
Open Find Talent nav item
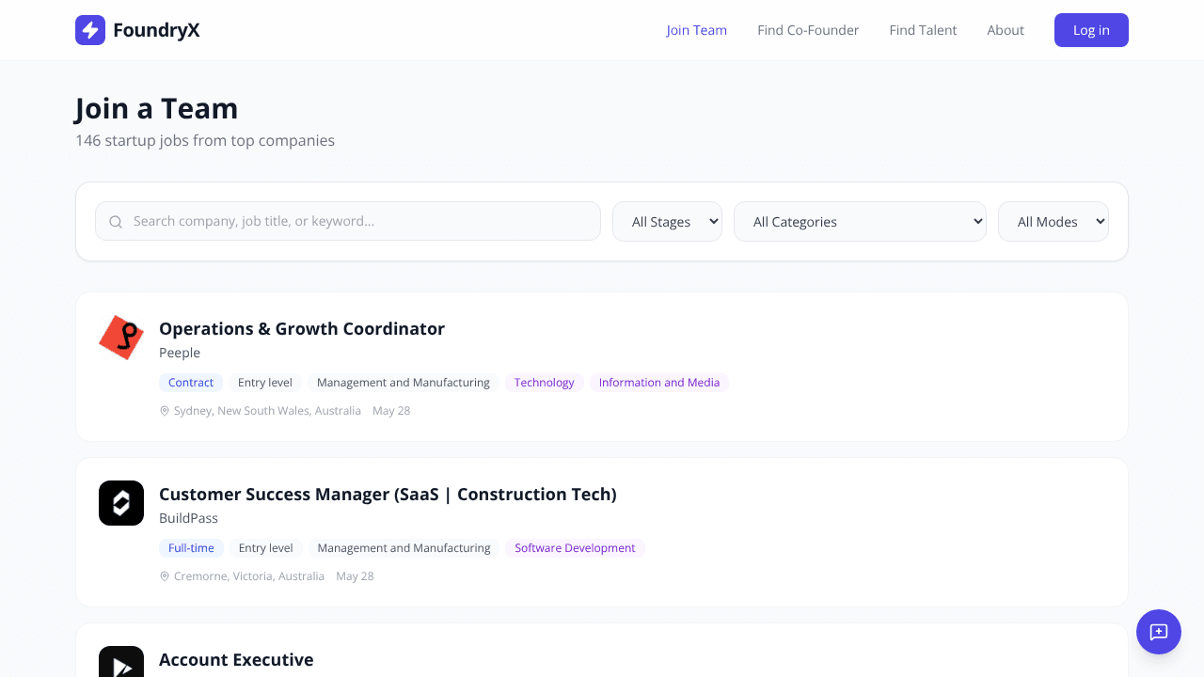(923, 30)
